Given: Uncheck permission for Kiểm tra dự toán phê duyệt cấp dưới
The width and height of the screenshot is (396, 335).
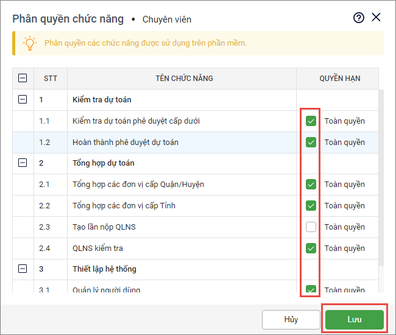Looking at the screenshot, I should click(311, 121).
